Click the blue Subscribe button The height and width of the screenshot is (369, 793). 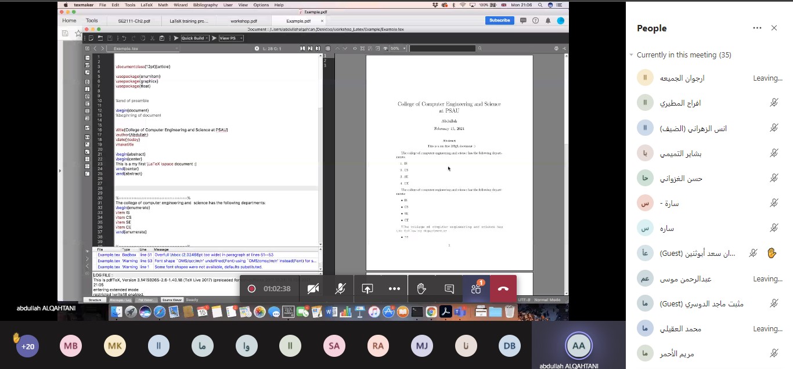[x=499, y=20]
